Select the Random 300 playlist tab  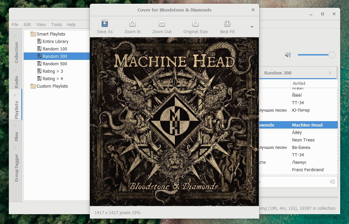278,73
